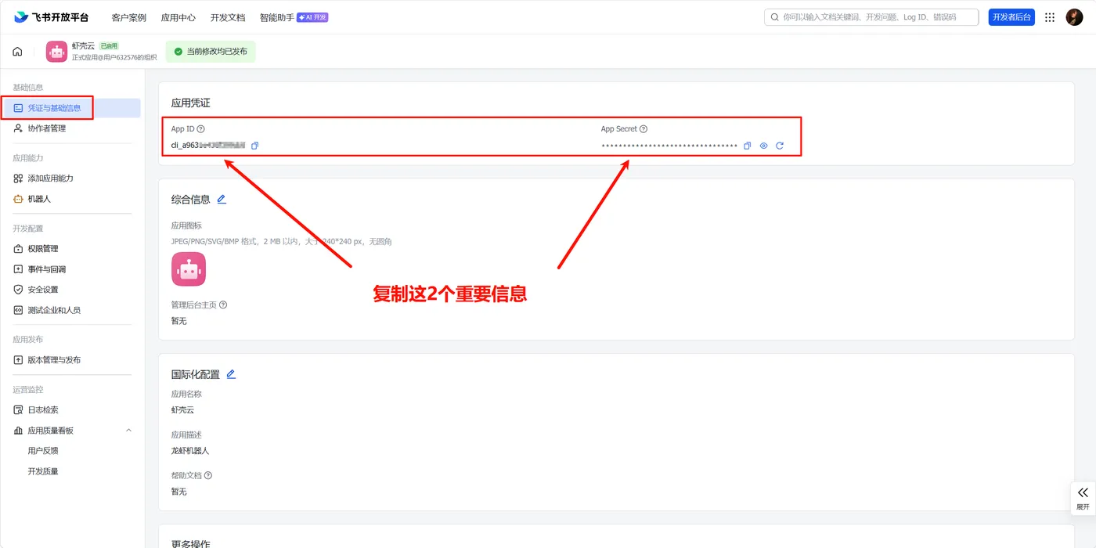Image resolution: width=1096 pixels, height=548 pixels.
Task: Open 开发质量 under 应用质量看板
Action: [43, 471]
